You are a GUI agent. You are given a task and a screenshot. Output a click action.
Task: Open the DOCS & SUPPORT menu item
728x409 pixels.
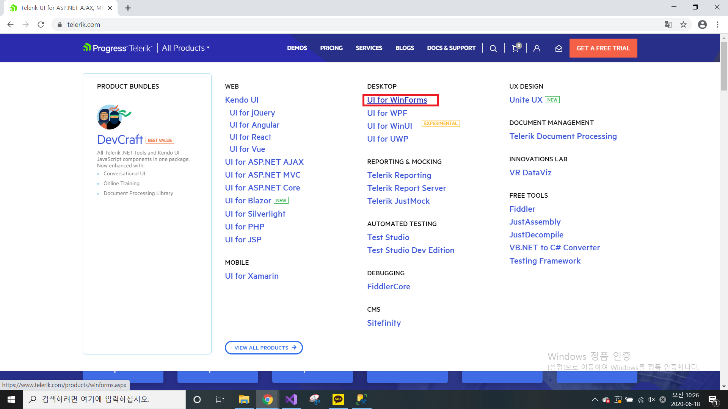451,48
